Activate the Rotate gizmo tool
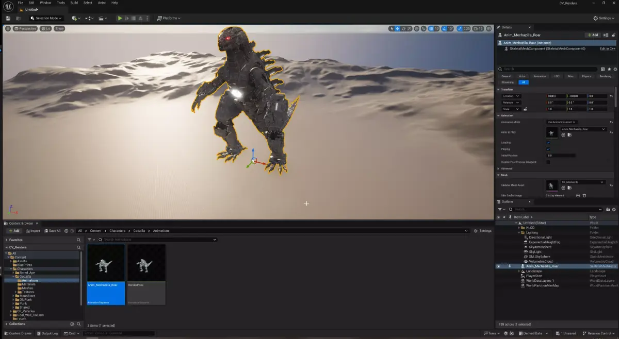The width and height of the screenshot is (619, 339). coord(403,28)
